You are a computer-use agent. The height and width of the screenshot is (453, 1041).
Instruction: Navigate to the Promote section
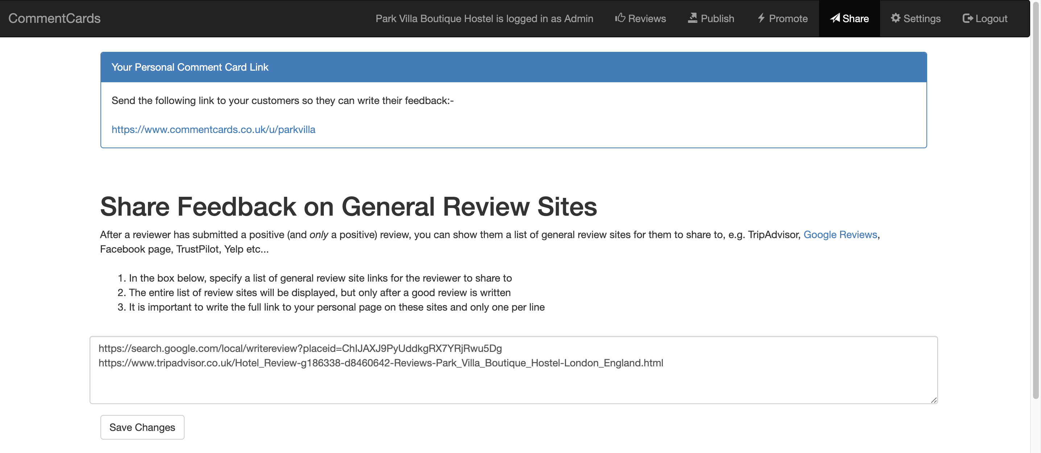(781, 18)
